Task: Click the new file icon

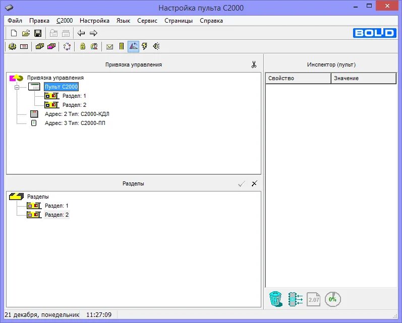Action: tap(14, 33)
